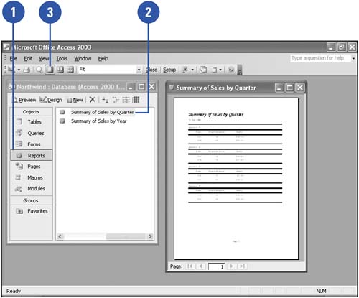
Task: Click the page number field showing 1
Action: click(x=216, y=266)
